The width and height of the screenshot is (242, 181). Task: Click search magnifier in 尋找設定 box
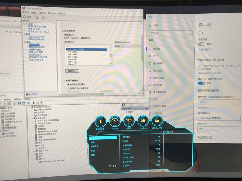tap(190, 33)
